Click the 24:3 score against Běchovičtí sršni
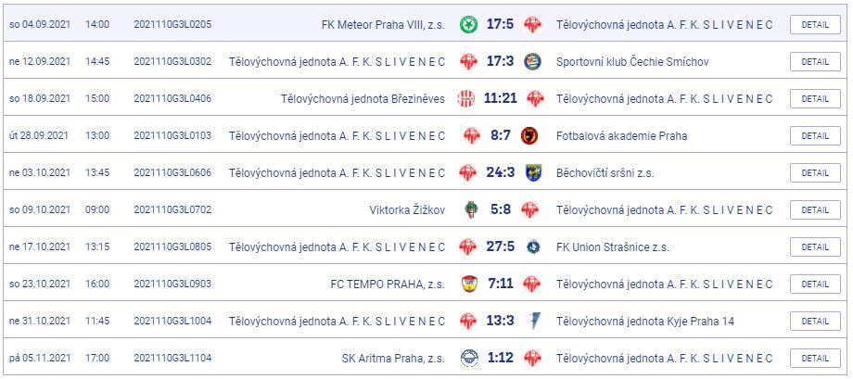The image size is (853, 379). [x=500, y=172]
